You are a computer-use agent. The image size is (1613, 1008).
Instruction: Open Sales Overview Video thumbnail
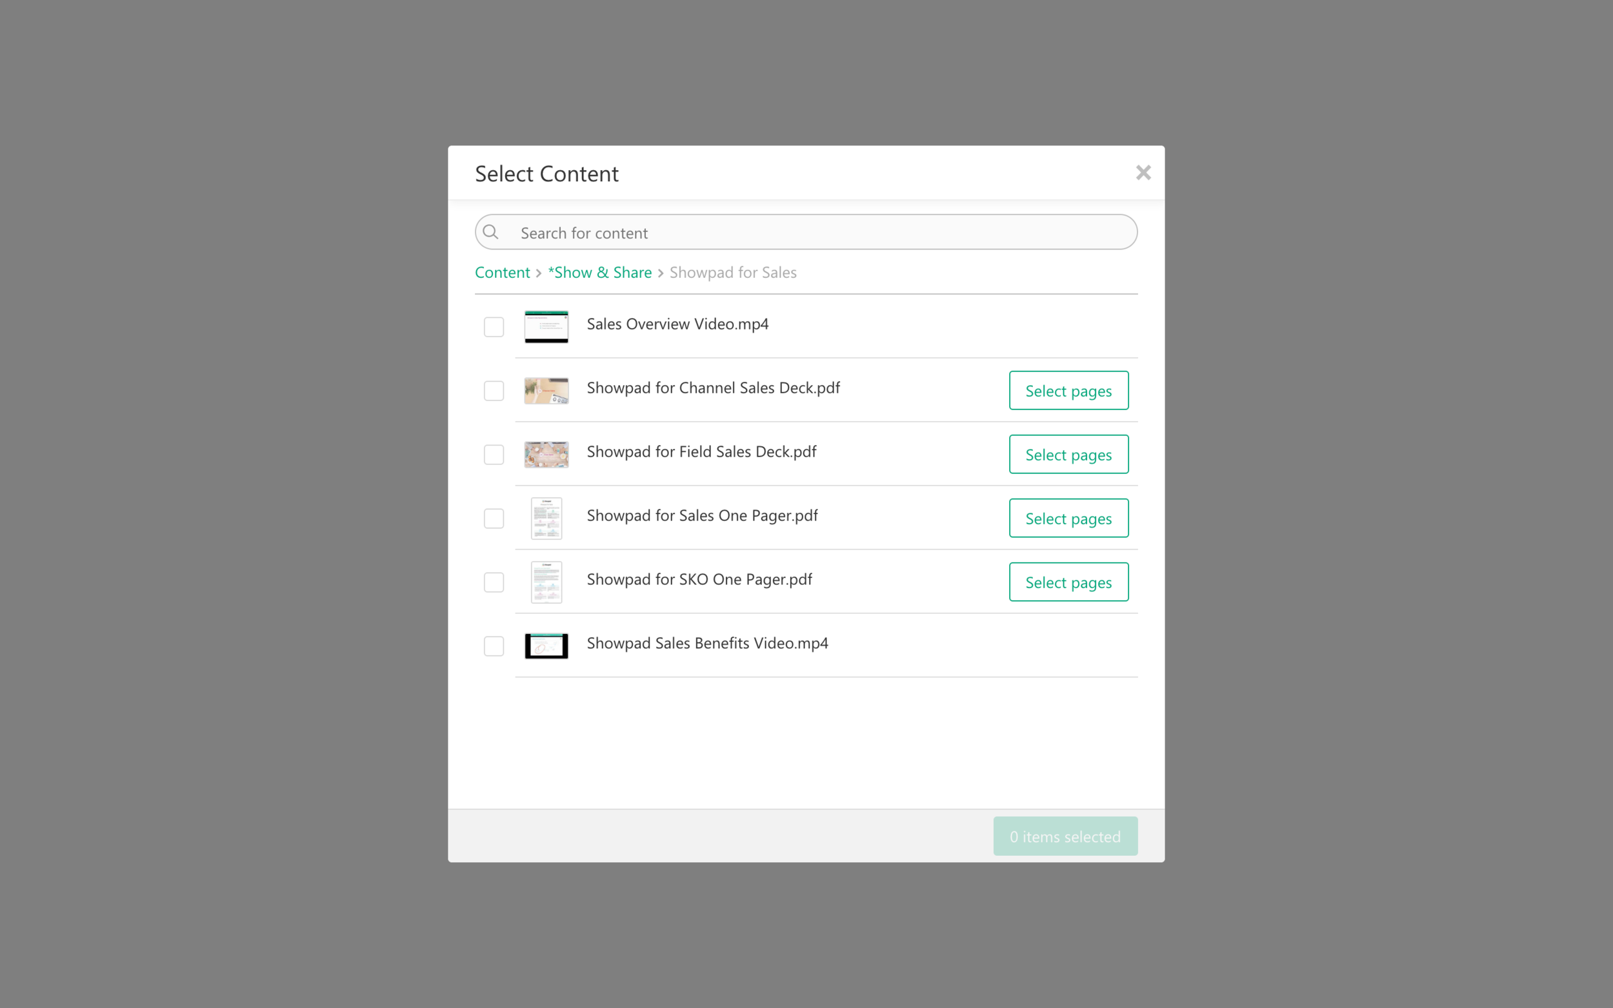tap(546, 327)
